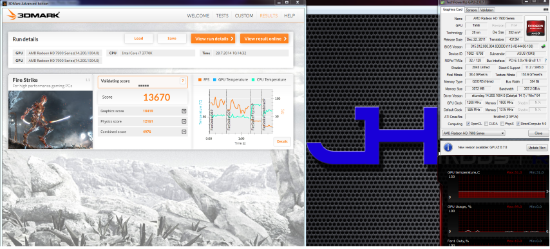Click the FPS orange legend swatch
This screenshot has height=249, width=550.
click(200, 80)
